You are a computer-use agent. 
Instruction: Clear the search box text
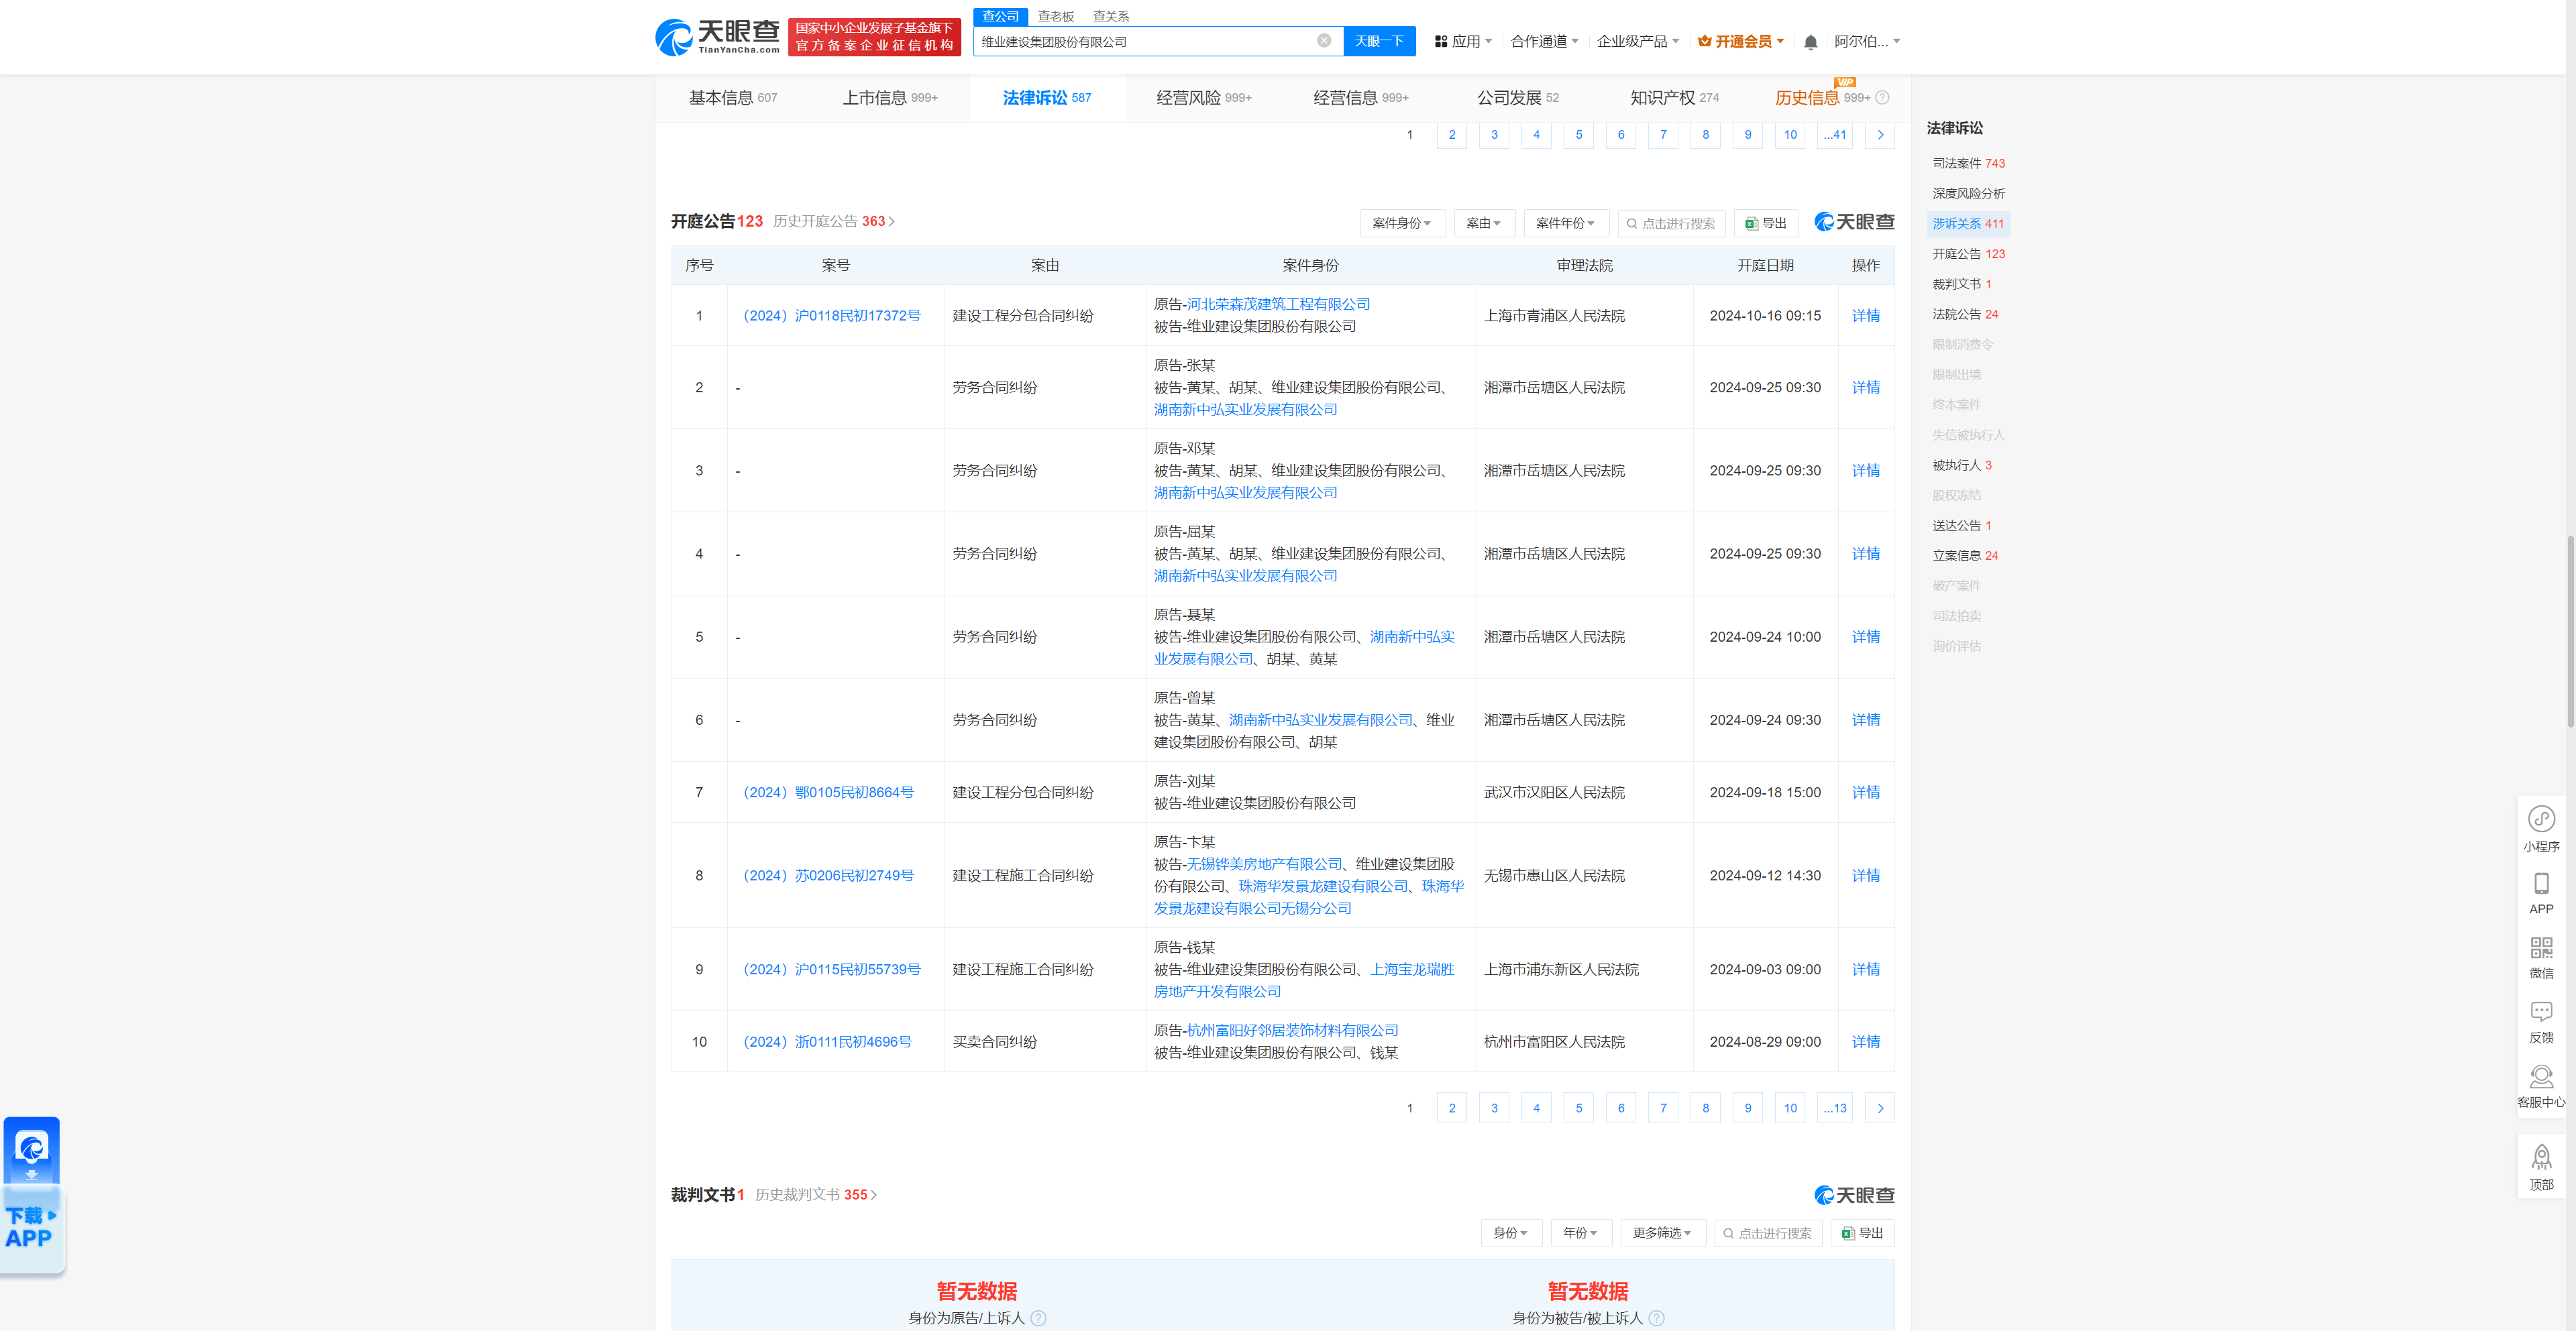coord(1324,41)
